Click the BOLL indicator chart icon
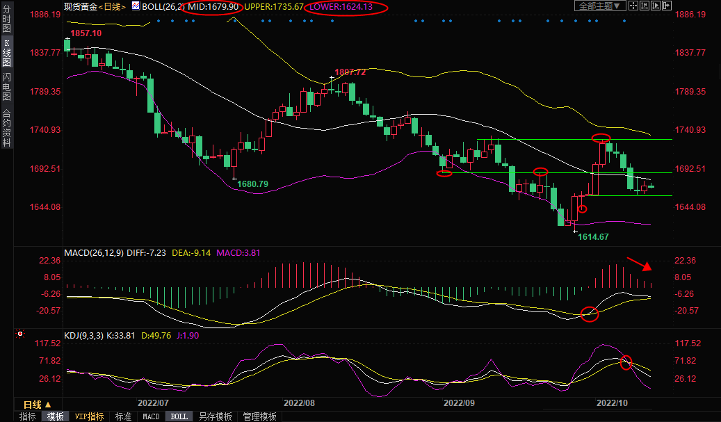The image size is (721, 422). point(136,6)
